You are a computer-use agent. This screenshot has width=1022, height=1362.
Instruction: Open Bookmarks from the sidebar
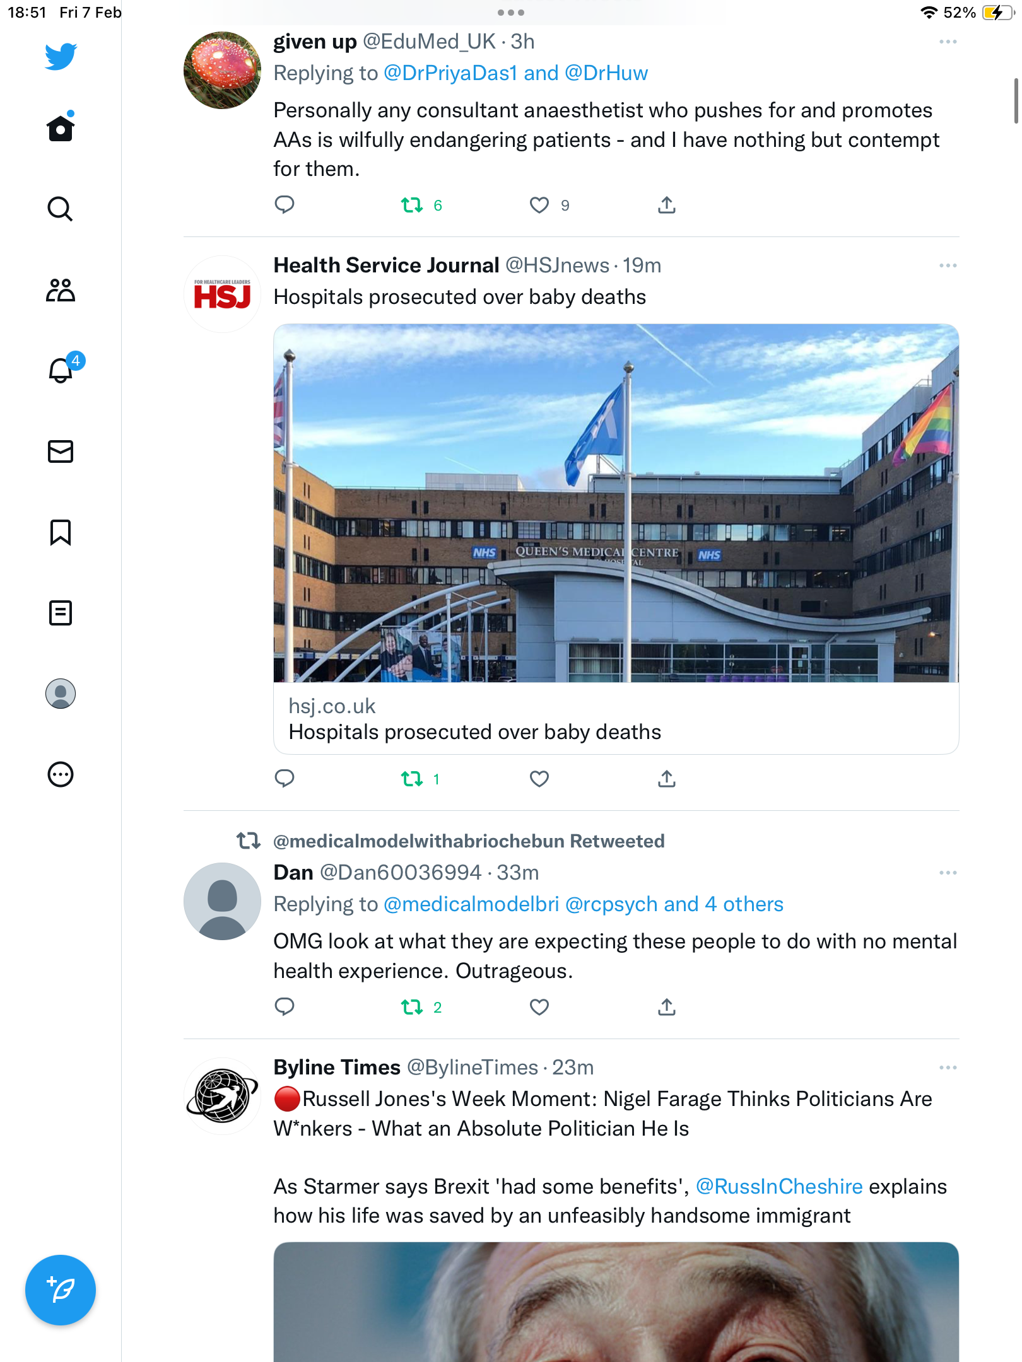coord(61,532)
